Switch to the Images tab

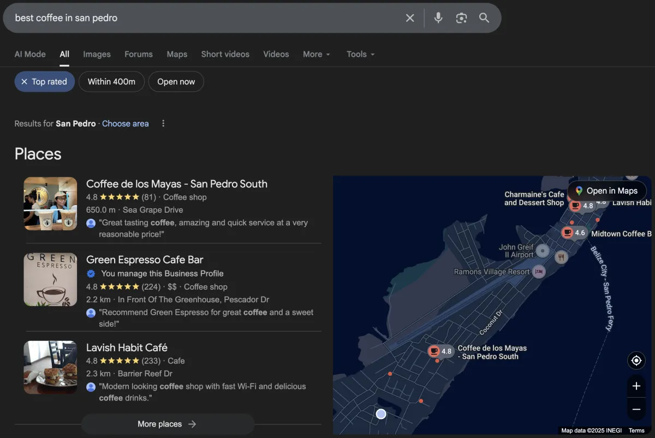[x=97, y=54]
